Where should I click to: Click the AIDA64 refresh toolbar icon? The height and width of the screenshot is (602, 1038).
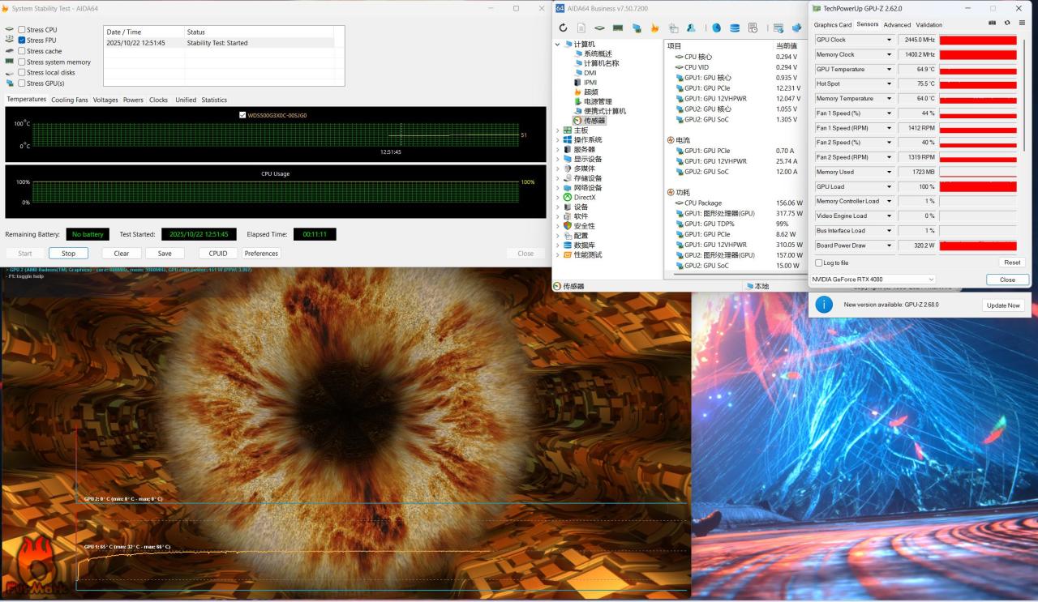coord(564,28)
